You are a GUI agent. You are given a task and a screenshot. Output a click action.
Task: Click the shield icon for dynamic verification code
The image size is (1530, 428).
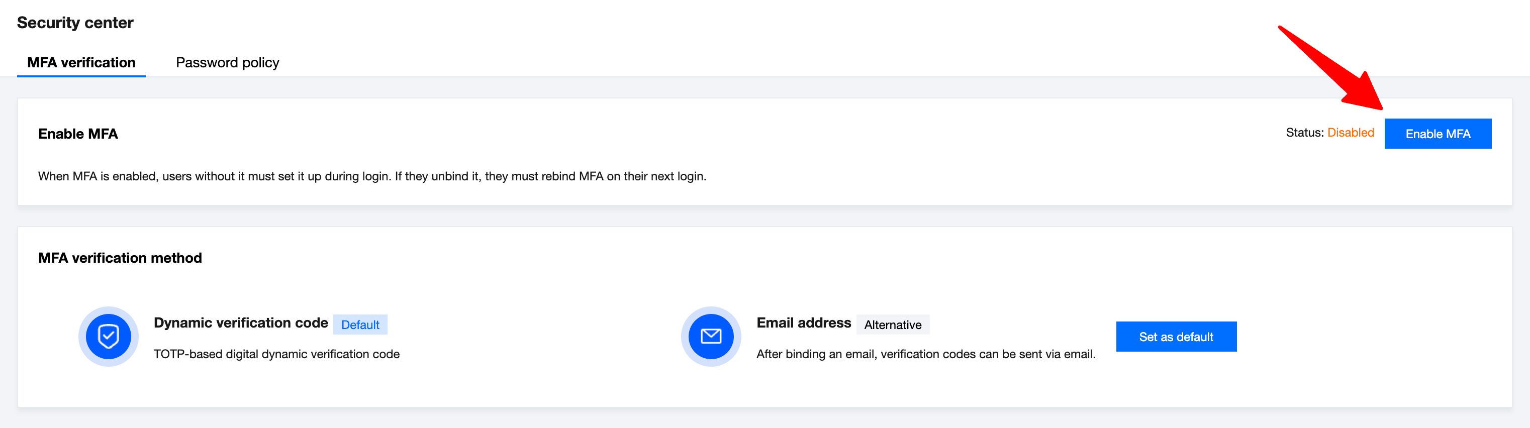(x=108, y=337)
